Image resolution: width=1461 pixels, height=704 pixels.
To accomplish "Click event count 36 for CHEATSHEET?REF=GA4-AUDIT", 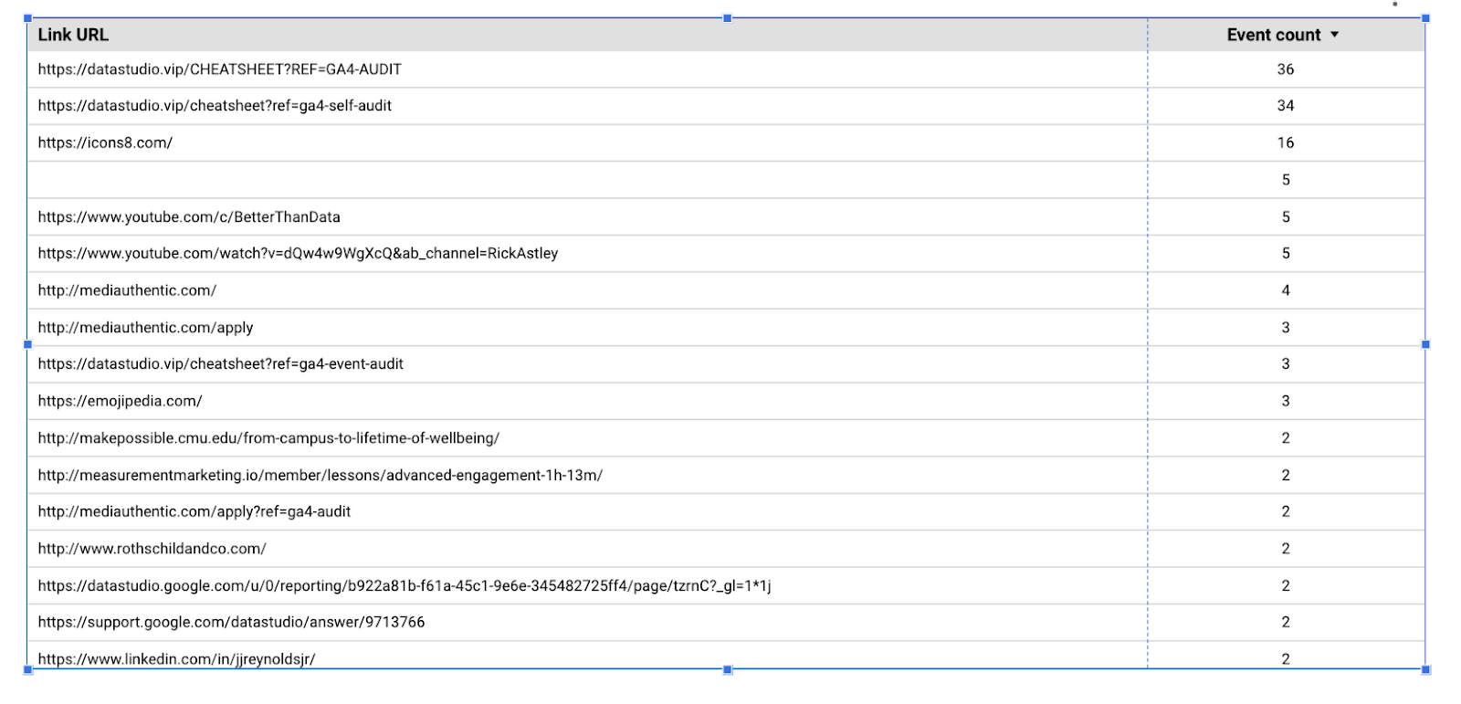I will (x=1286, y=69).
